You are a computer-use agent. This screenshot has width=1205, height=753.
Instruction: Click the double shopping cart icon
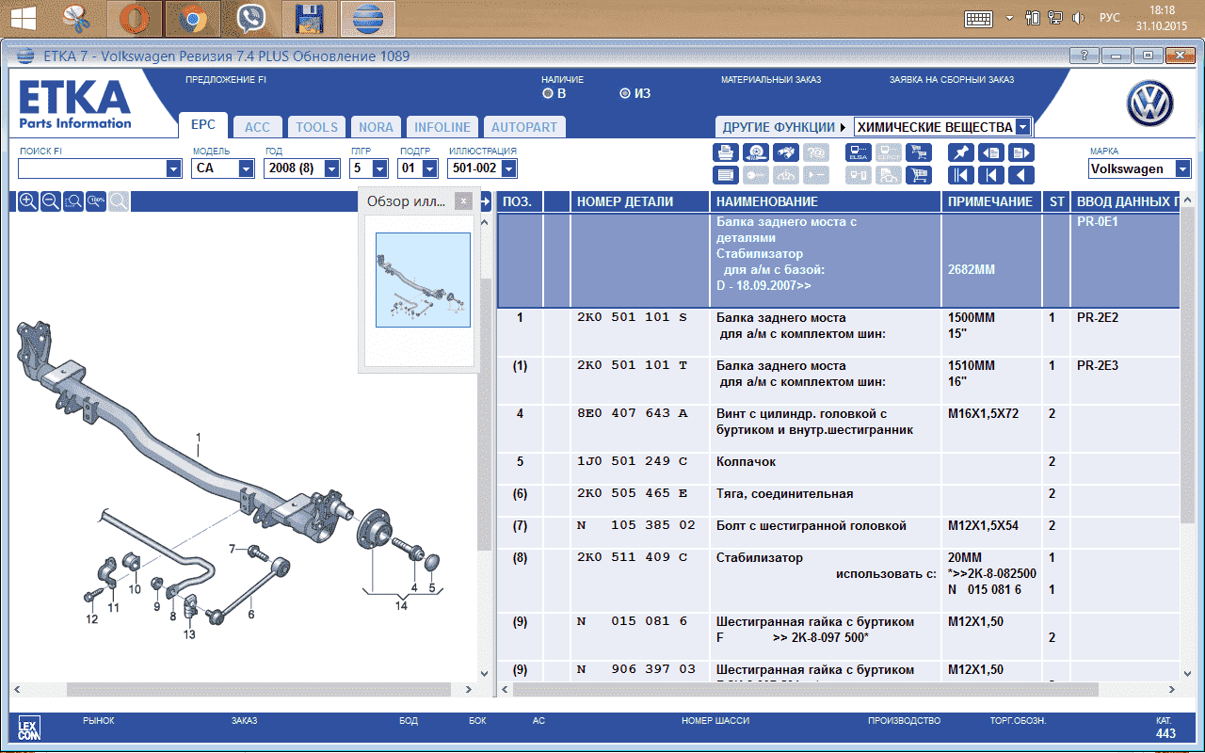click(918, 152)
